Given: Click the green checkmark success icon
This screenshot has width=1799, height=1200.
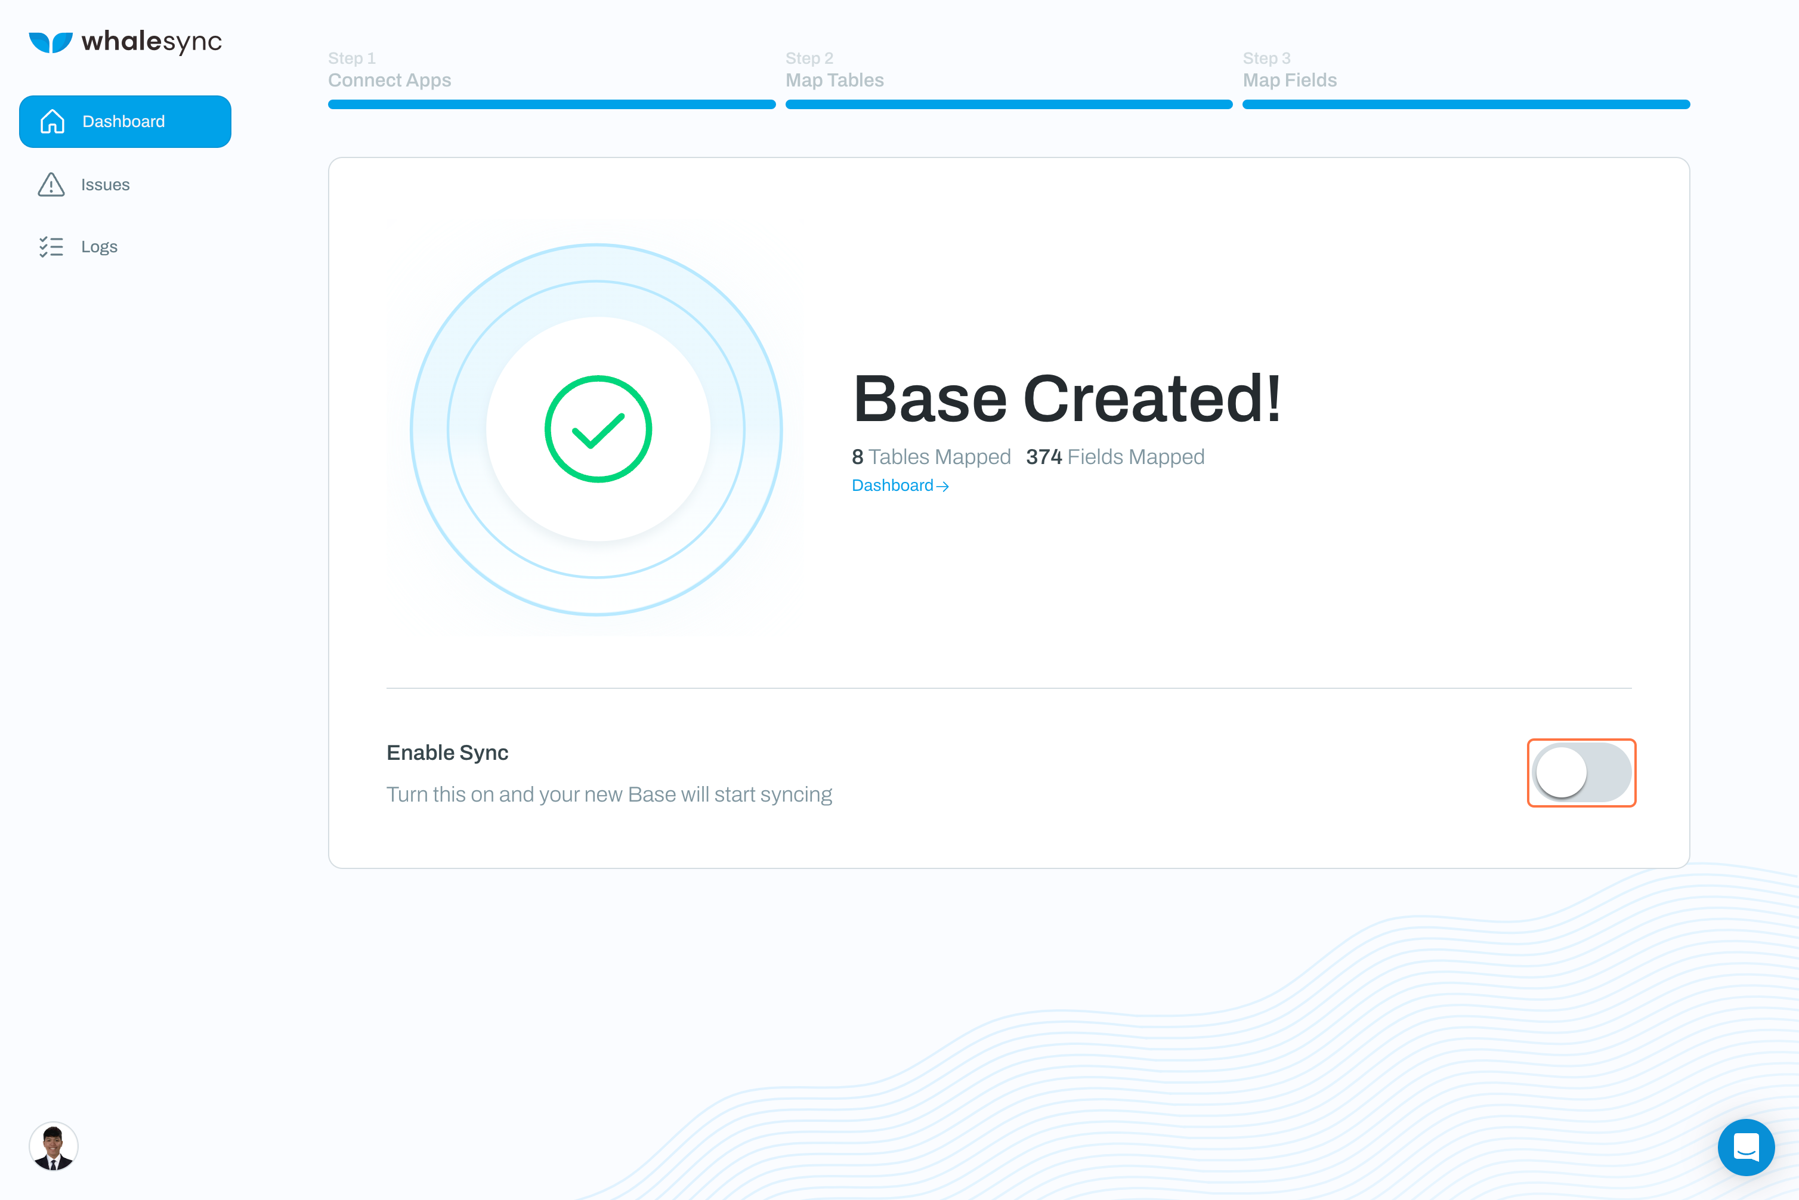Looking at the screenshot, I should pyautogui.click(x=598, y=429).
